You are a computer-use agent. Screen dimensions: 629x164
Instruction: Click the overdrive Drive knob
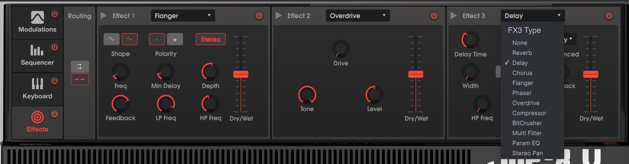341,49
